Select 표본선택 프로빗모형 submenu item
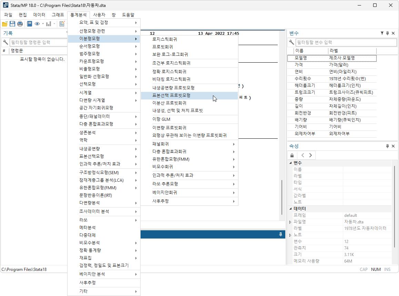 click(x=189, y=95)
